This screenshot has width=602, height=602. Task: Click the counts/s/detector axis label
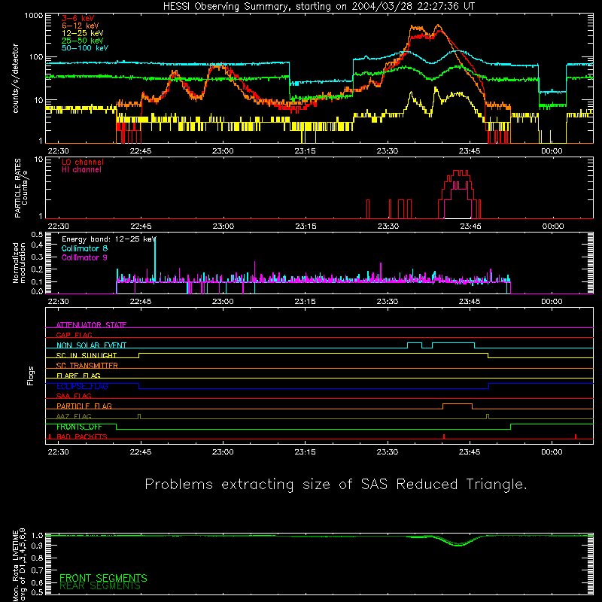click(x=15, y=78)
